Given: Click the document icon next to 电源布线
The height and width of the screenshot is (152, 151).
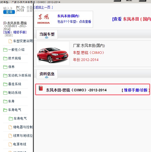Looking at the screenshot, I should tap(10, 144).
